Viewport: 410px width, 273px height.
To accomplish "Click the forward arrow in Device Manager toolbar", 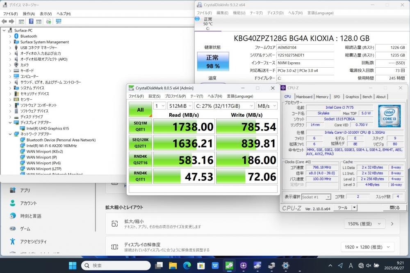I will (x=11, y=21).
